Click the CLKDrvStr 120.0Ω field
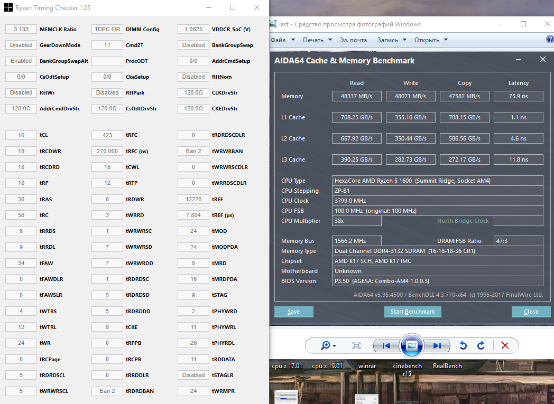The height and width of the screenshot is (404, 554). (193, 92)
